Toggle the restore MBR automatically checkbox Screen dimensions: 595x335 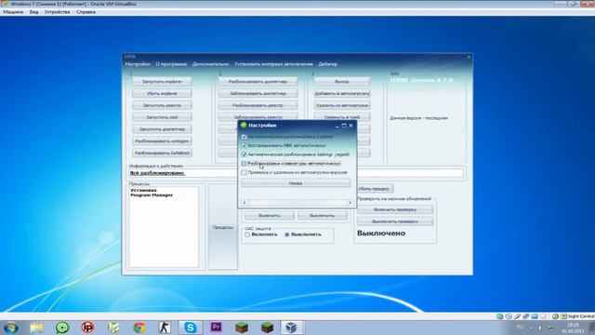[244, 145]
